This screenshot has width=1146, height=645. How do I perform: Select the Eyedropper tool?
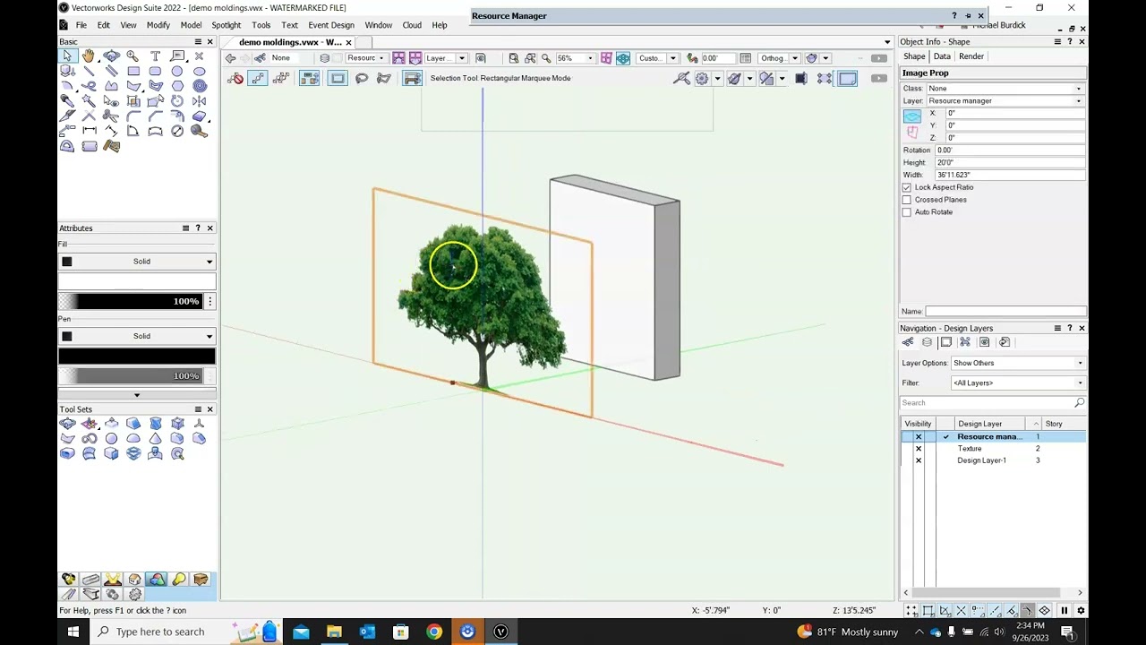point(67,101)
